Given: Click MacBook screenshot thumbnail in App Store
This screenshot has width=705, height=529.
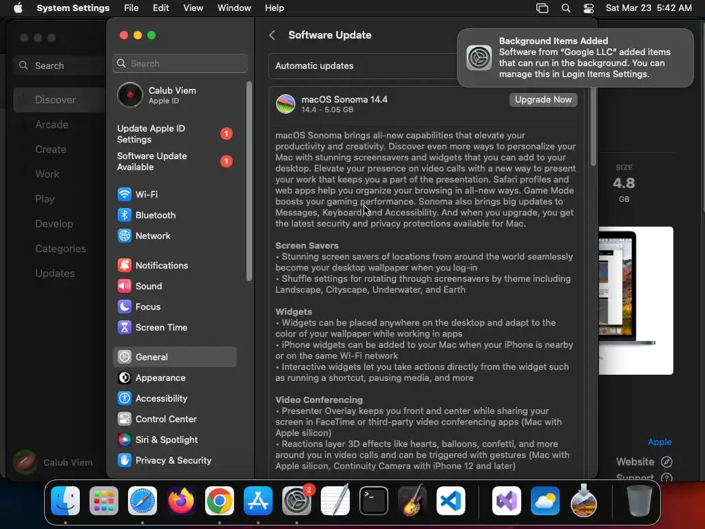Looking at the screenshot, I should pos(635,300).
